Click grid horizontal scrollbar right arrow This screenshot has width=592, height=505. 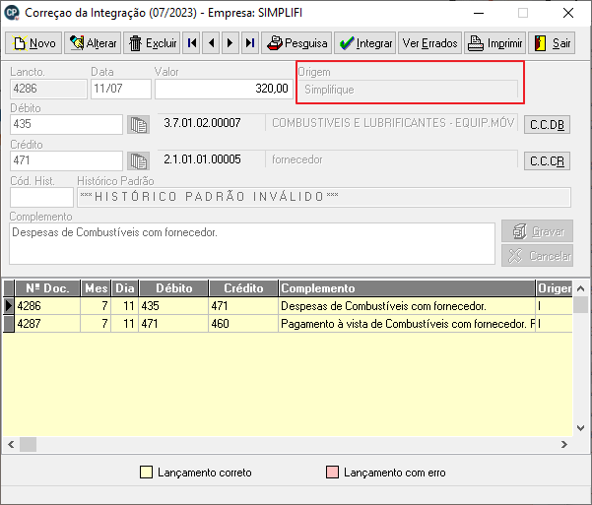tap(564, 445)
